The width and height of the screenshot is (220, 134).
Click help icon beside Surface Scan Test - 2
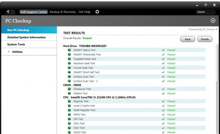coord(69,81)
